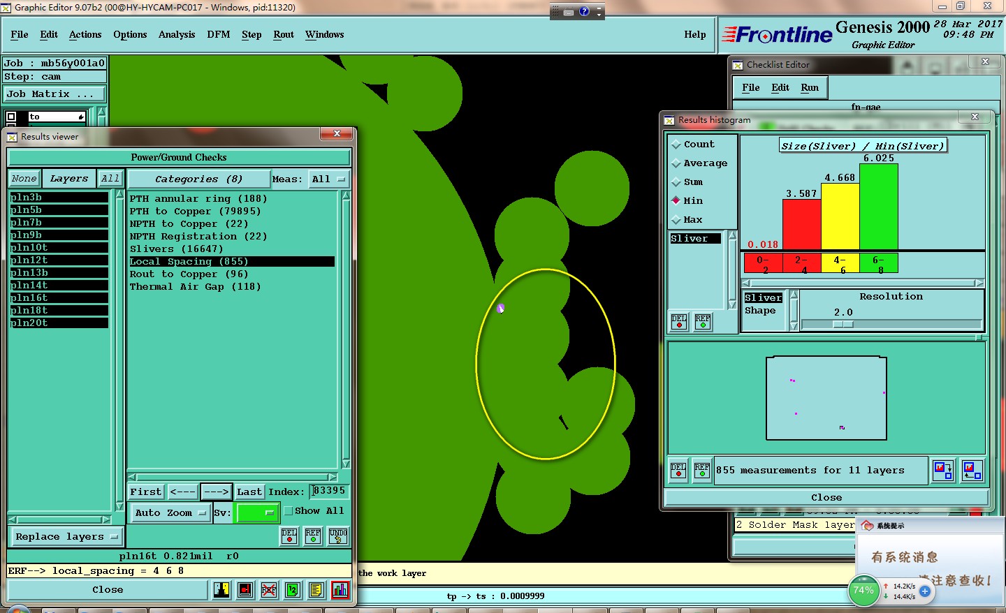The image size is (1006, 613).
Task: Open the Meas: All dropdown
Action: (328, 179)
